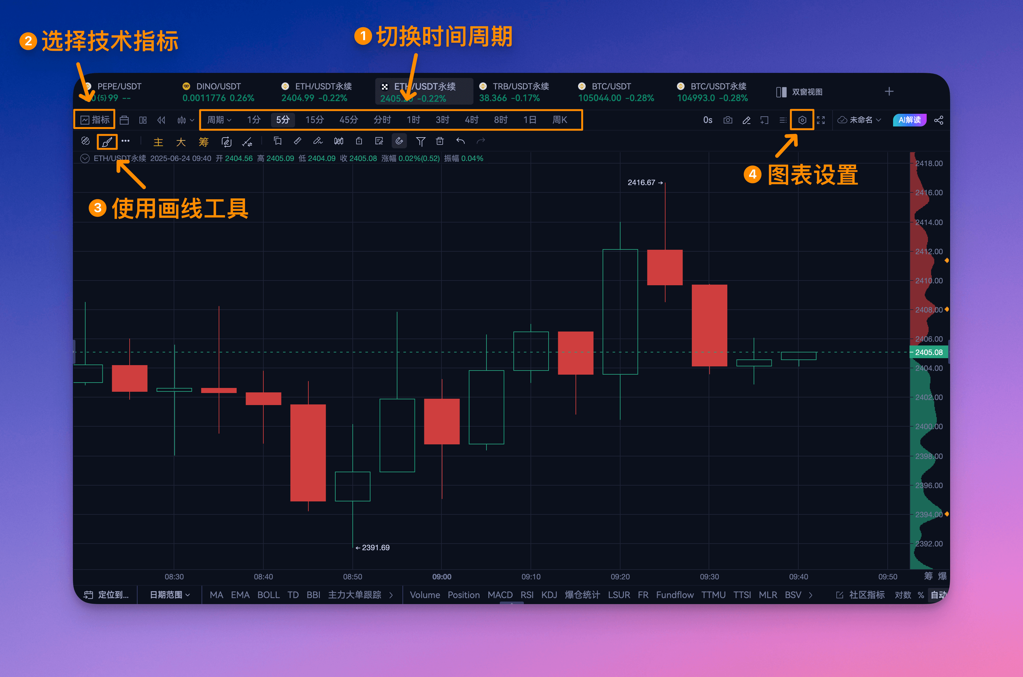Click the pencil edit icon near 0s

click(x=746, y=120)
